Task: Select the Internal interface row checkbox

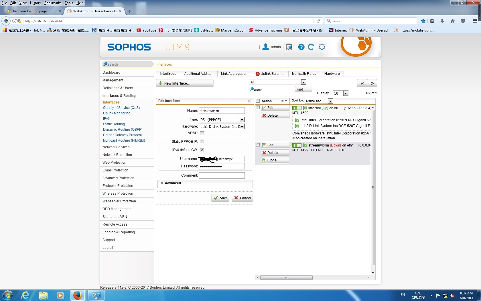Action: pos(258,107)
